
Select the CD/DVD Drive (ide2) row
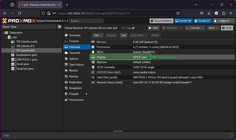pyautogui.click(x=163, y=72)
